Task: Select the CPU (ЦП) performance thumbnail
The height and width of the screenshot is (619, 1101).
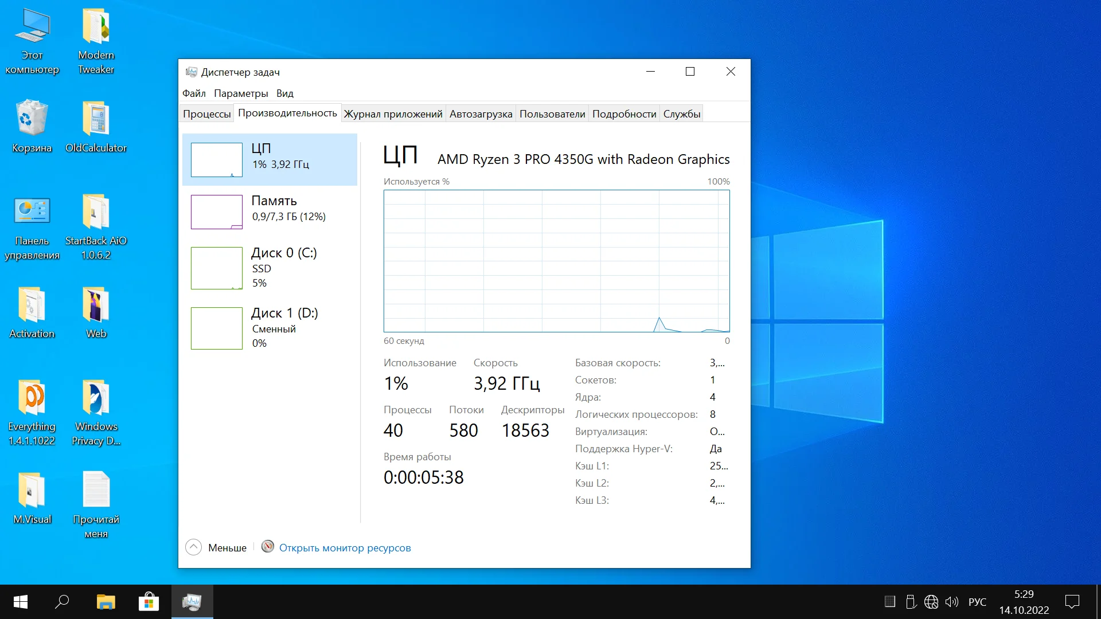Action: (x=270, y=159)
